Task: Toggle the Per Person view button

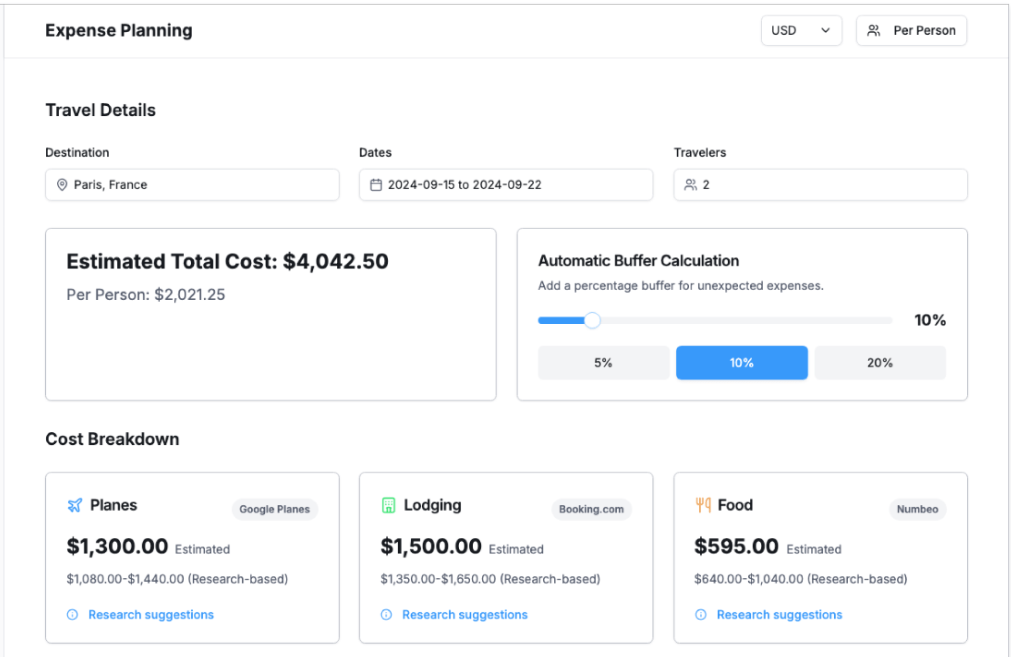Action: 911,31
